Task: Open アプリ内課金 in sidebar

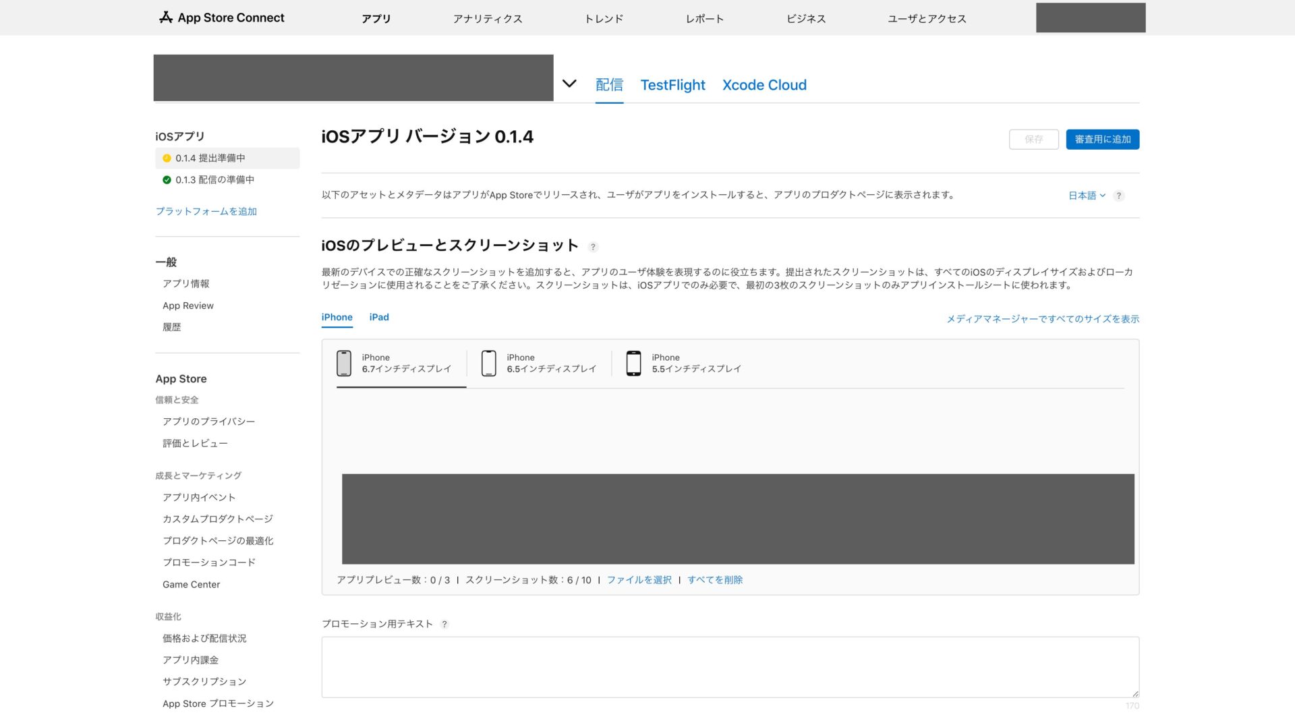Action: click(x=190, y=660)
